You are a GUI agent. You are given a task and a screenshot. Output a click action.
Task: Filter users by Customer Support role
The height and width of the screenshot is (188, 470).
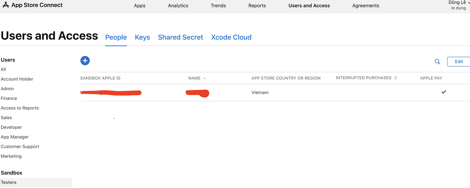coord(20,147)
